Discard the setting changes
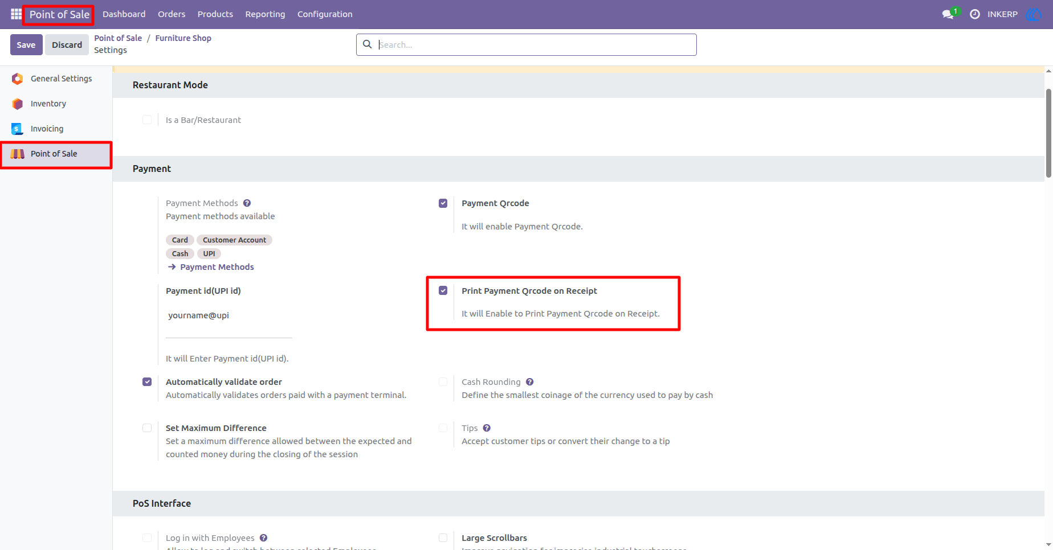 (67, 44)
